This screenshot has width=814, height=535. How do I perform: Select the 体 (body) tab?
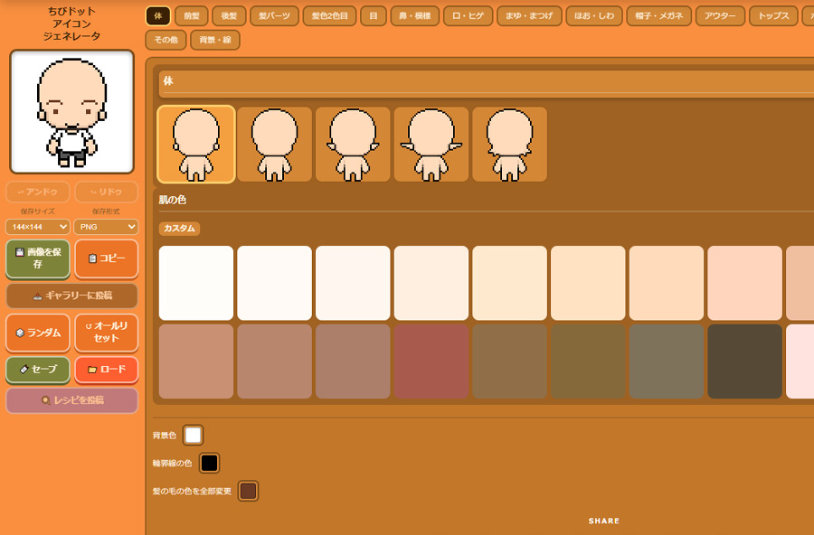(x=157, y=16)
